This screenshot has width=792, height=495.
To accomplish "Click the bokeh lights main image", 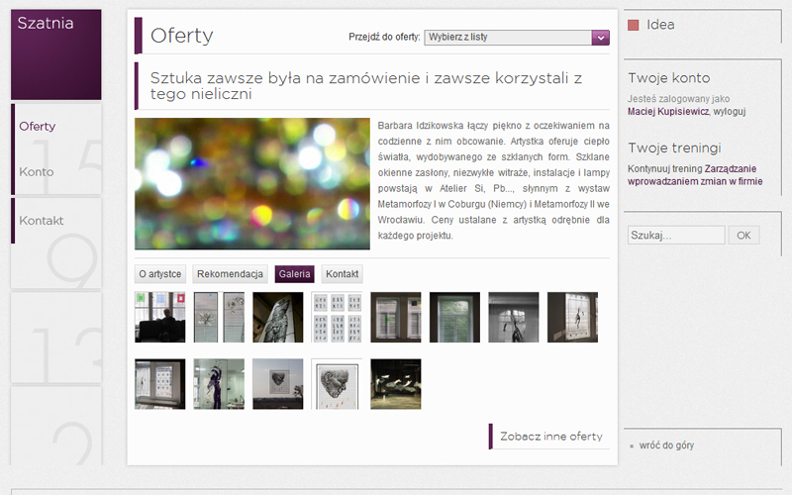I will click(252, 184).
